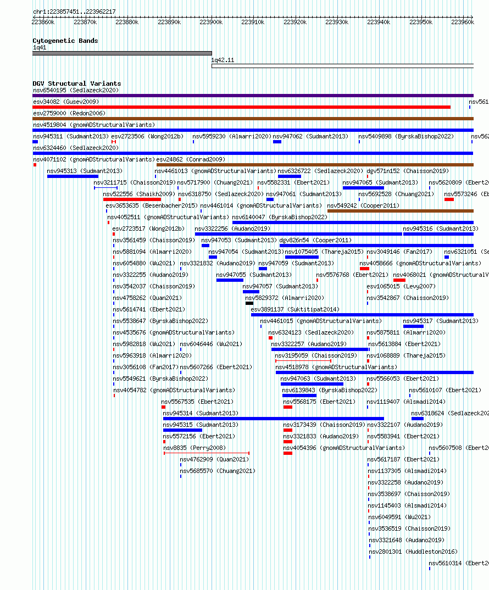The width and height of the screenshot is (489, 590).
Task: Open nsv3322257 (Audano2019) variant
Action: 309,344
